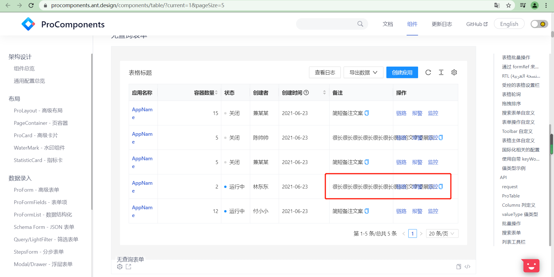Refresh the table with the reload icon

[428, 72]
